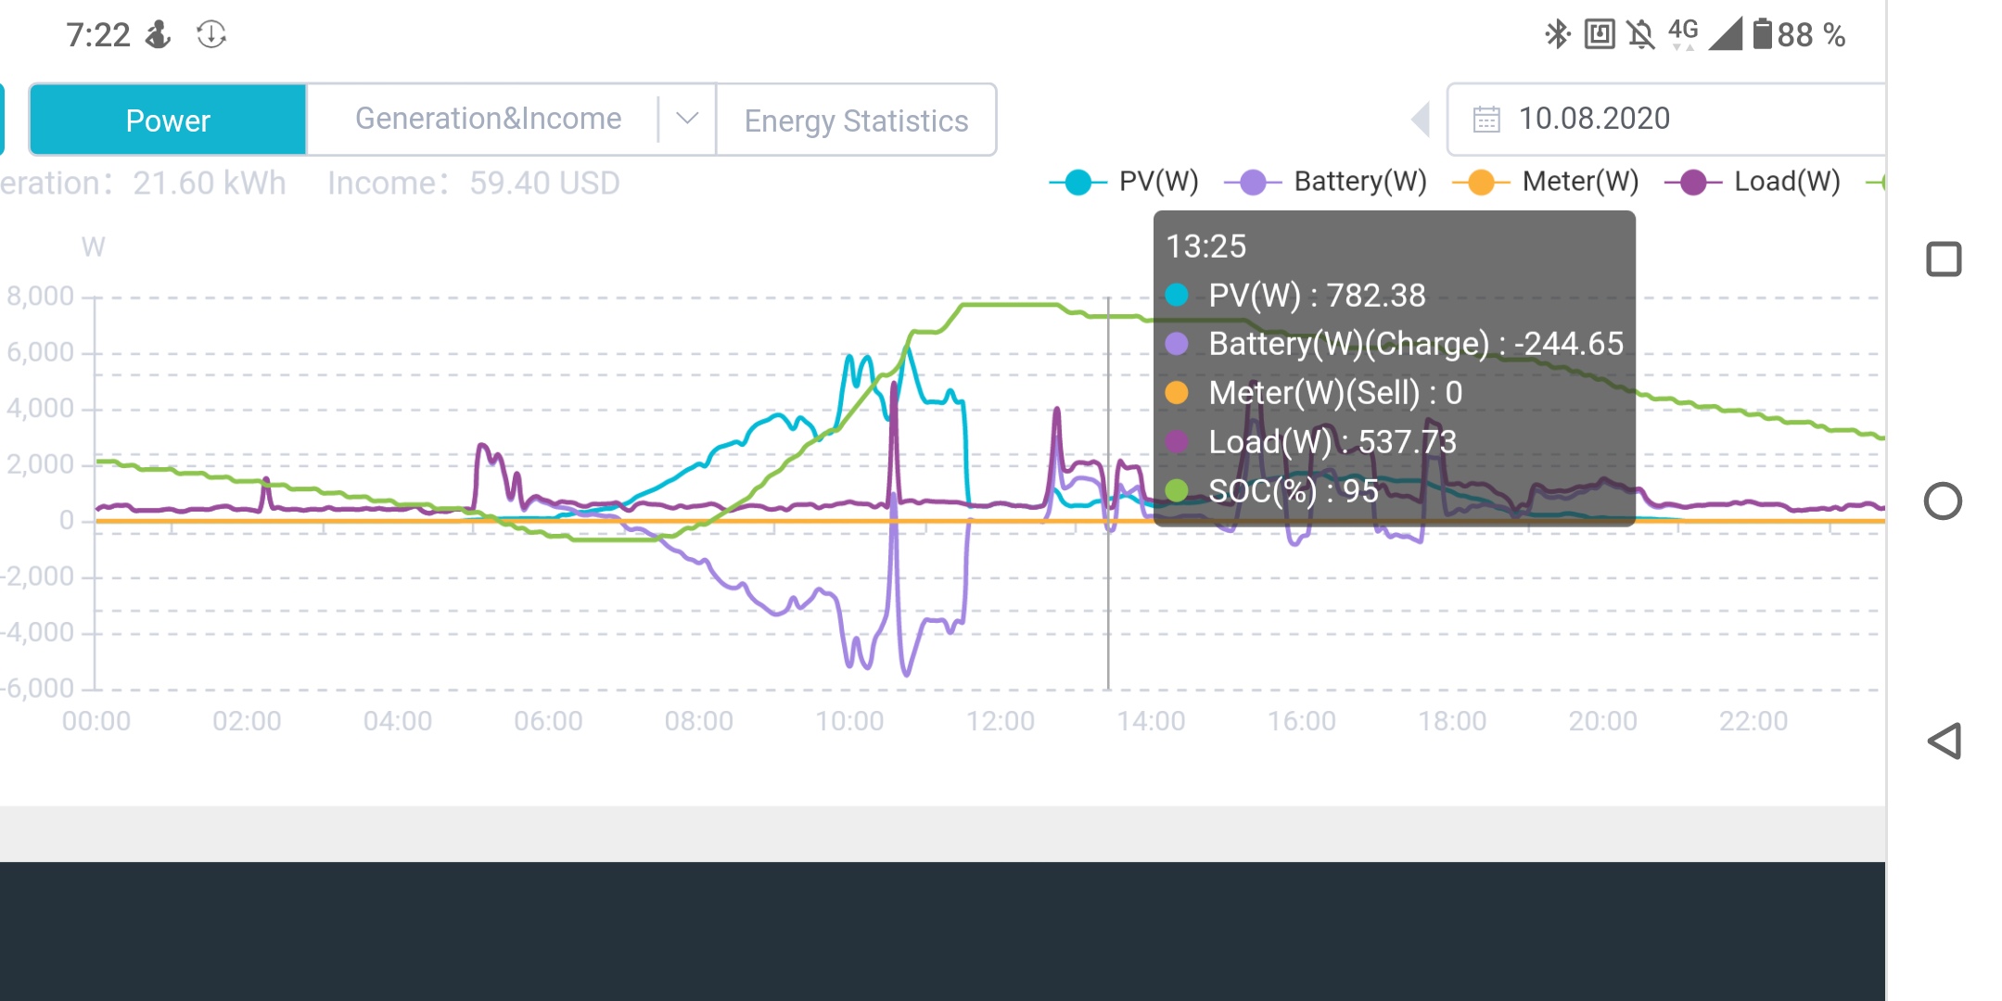The width and height of the screenshot is (2002, 1001).
Task: Hide the Battery(W) series via legend
Action: pos(1326,182)
